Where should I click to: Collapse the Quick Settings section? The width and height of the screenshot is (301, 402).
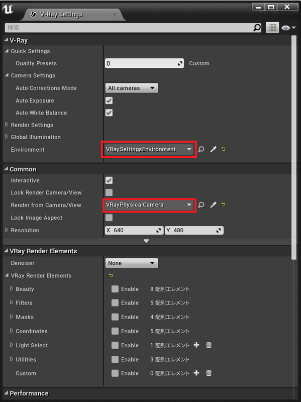(x=7, y=51)
